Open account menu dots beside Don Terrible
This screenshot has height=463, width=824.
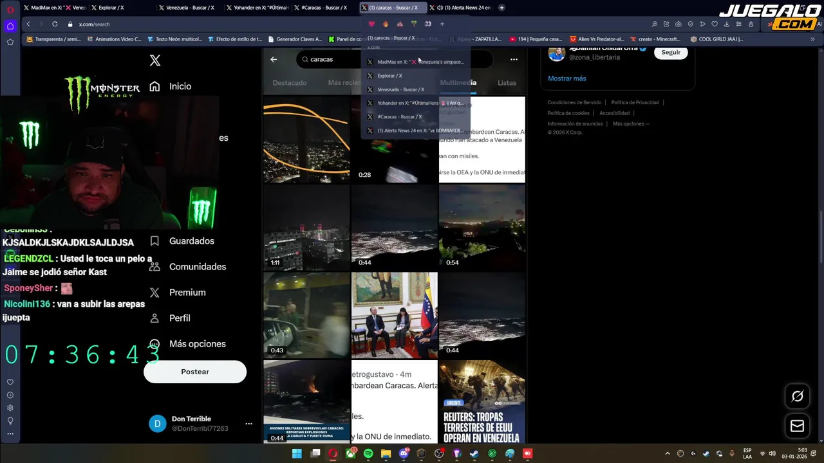click(248, 424)
